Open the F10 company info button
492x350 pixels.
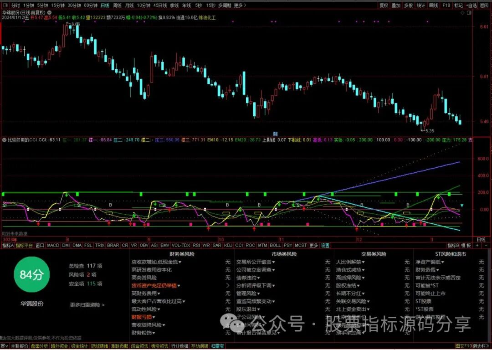[446, 5]
